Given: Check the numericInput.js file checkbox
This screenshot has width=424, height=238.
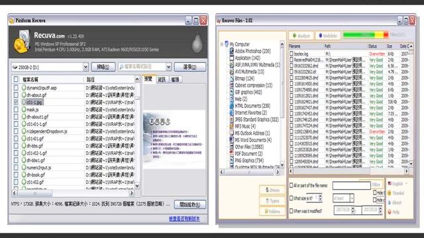Looking at the screenshot, I should click(16, 167).
